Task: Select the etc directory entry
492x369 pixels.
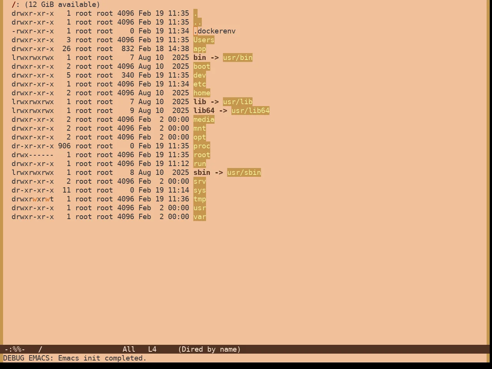Action: (x=199, y=84)
